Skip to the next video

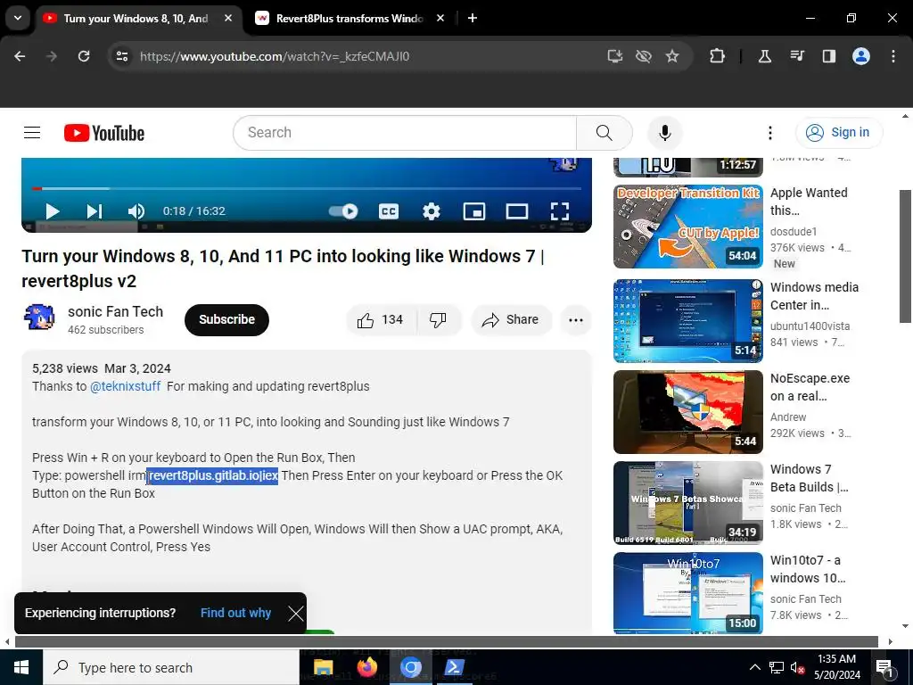click(95, 210)
